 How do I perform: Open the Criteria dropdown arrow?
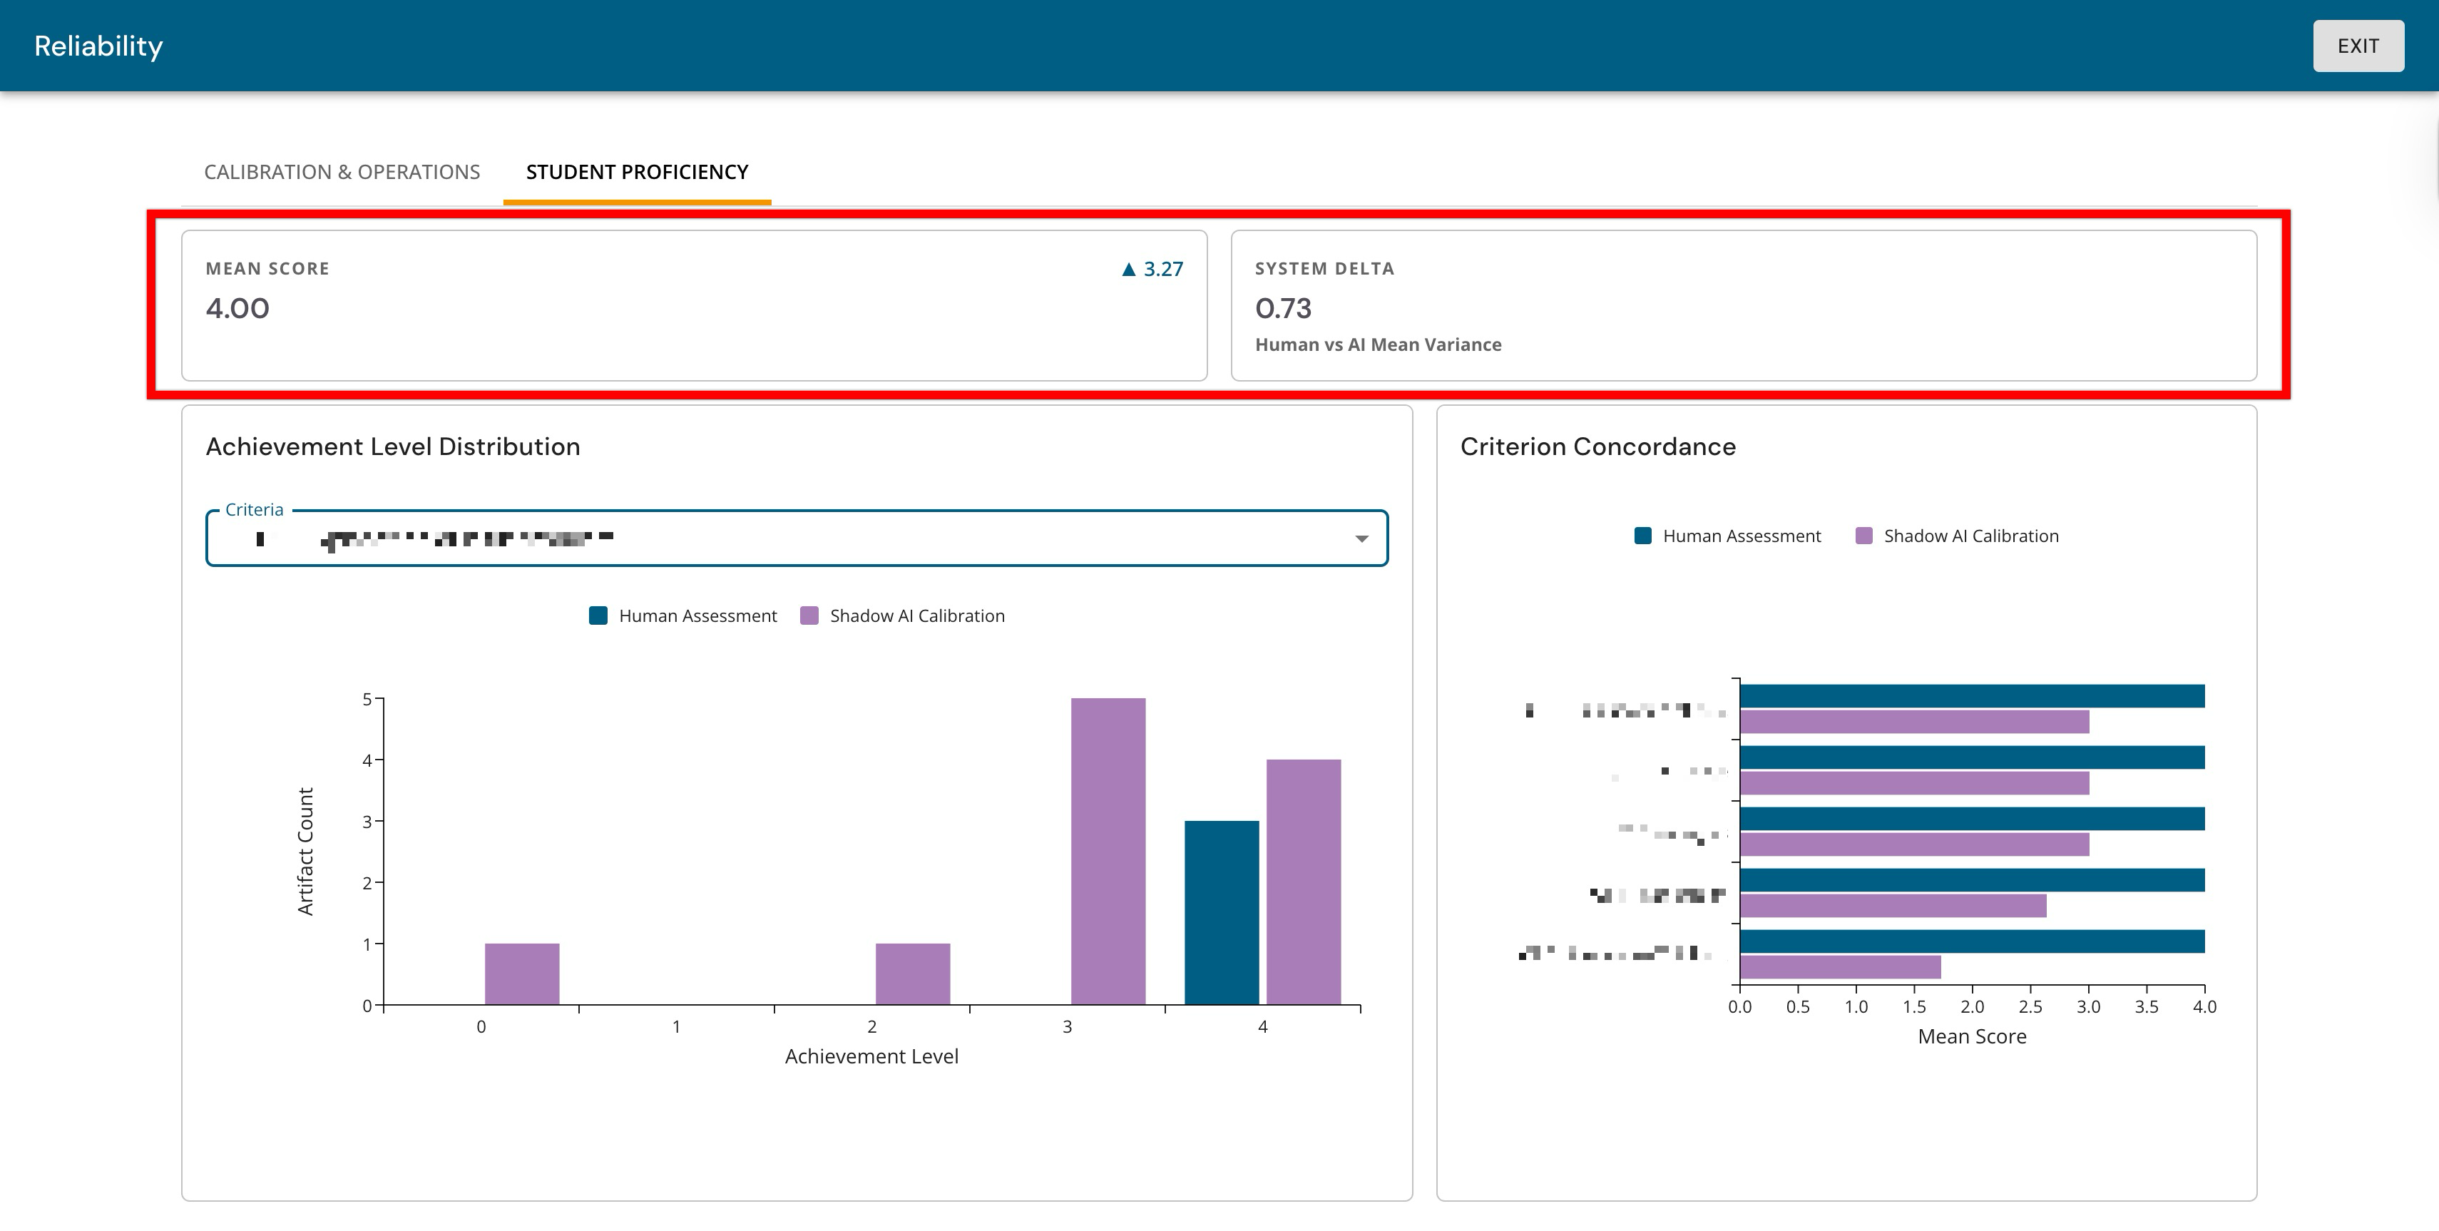(x=1361, y=538)
